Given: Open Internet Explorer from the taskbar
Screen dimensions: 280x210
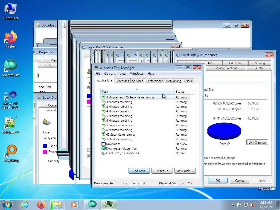Looking at the screenshot, I should click(x=24, y=205).
